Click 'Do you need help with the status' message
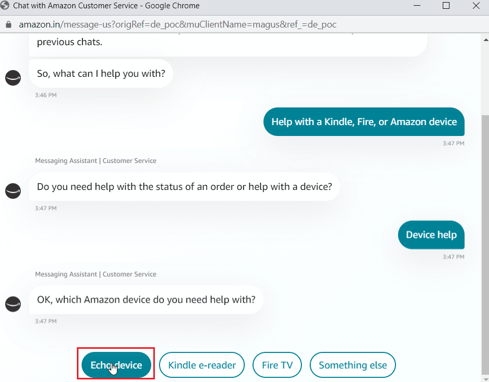The height and width of the screenshot is (382, 489). point(184,187)
